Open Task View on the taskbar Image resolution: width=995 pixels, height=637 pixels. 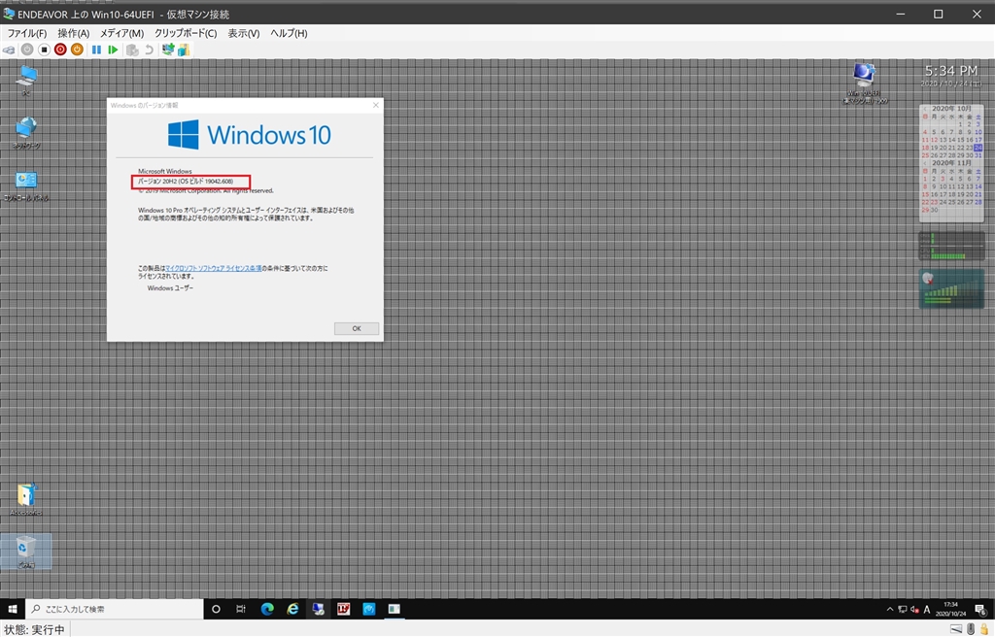pos(241,609)
